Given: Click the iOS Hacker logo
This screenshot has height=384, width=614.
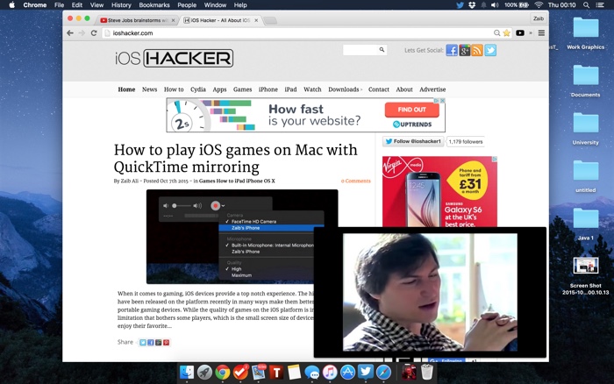Looking at the screenshot, I should [x=174, y=59].
